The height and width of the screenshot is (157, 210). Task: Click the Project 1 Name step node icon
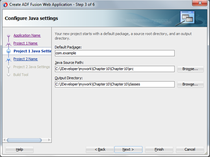click(9, 44)
